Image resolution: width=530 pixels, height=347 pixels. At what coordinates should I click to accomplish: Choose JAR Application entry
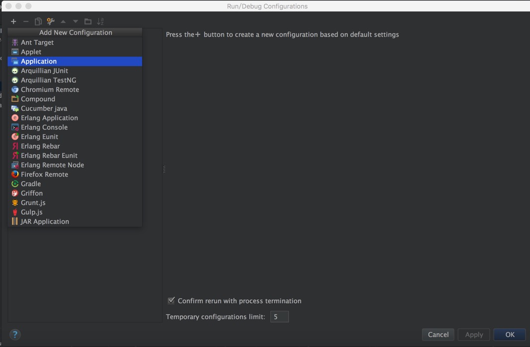[x=75, y=221]
